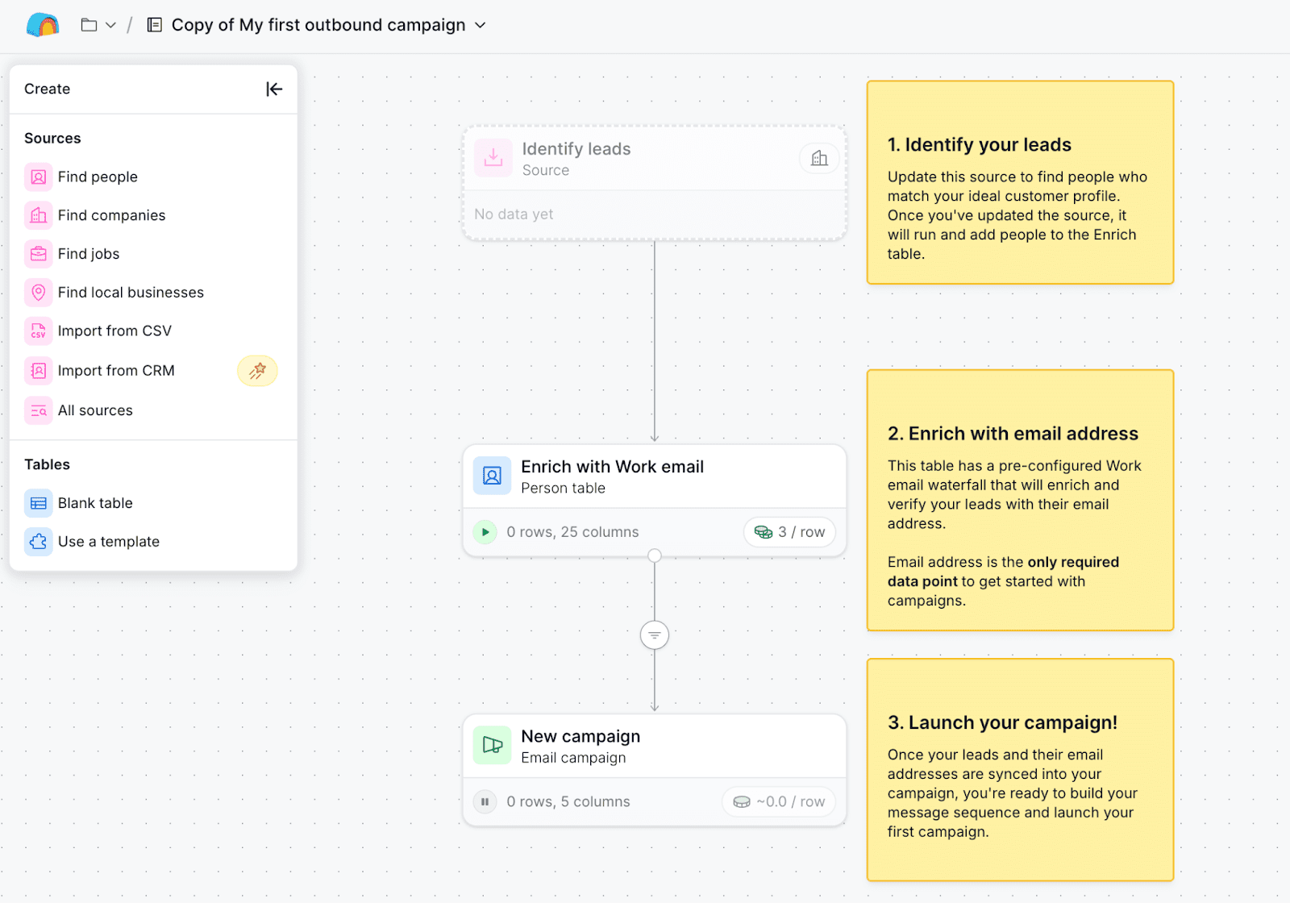Select the yellow Identify your leads note
Image resolution: width=1290 pixels, height=903 pixels.
tap(1020, 182)
